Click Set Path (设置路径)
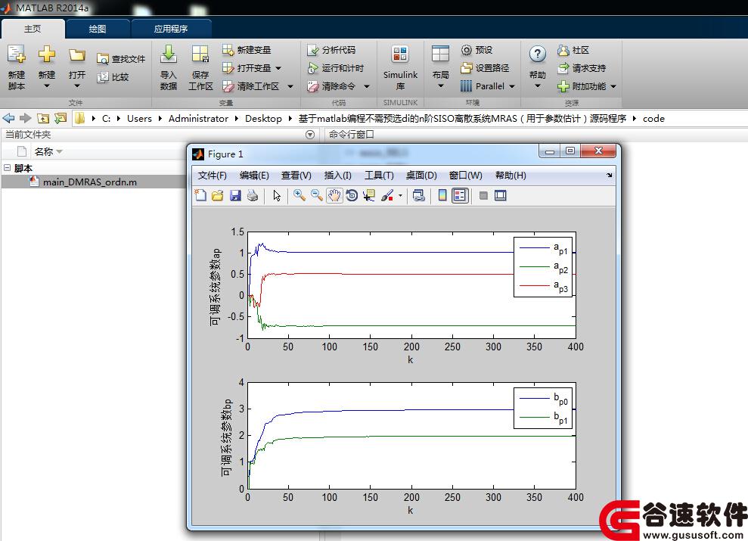748x541 pixels. 485,68
